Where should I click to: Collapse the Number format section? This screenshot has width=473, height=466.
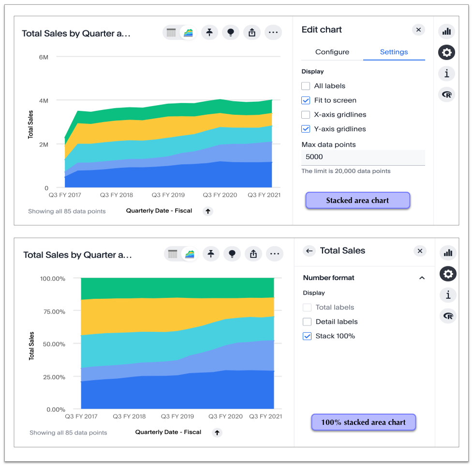click(x=421, y=278)
